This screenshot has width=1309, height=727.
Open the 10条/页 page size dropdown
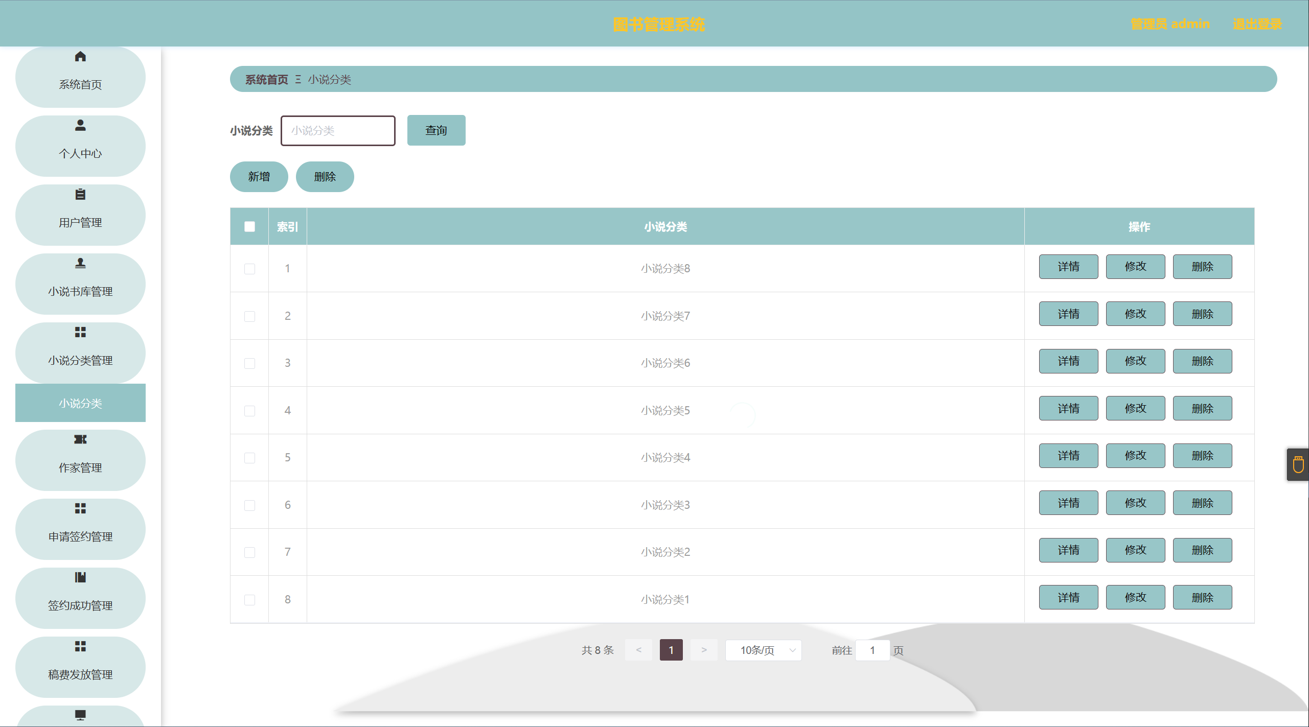[763, 650]
